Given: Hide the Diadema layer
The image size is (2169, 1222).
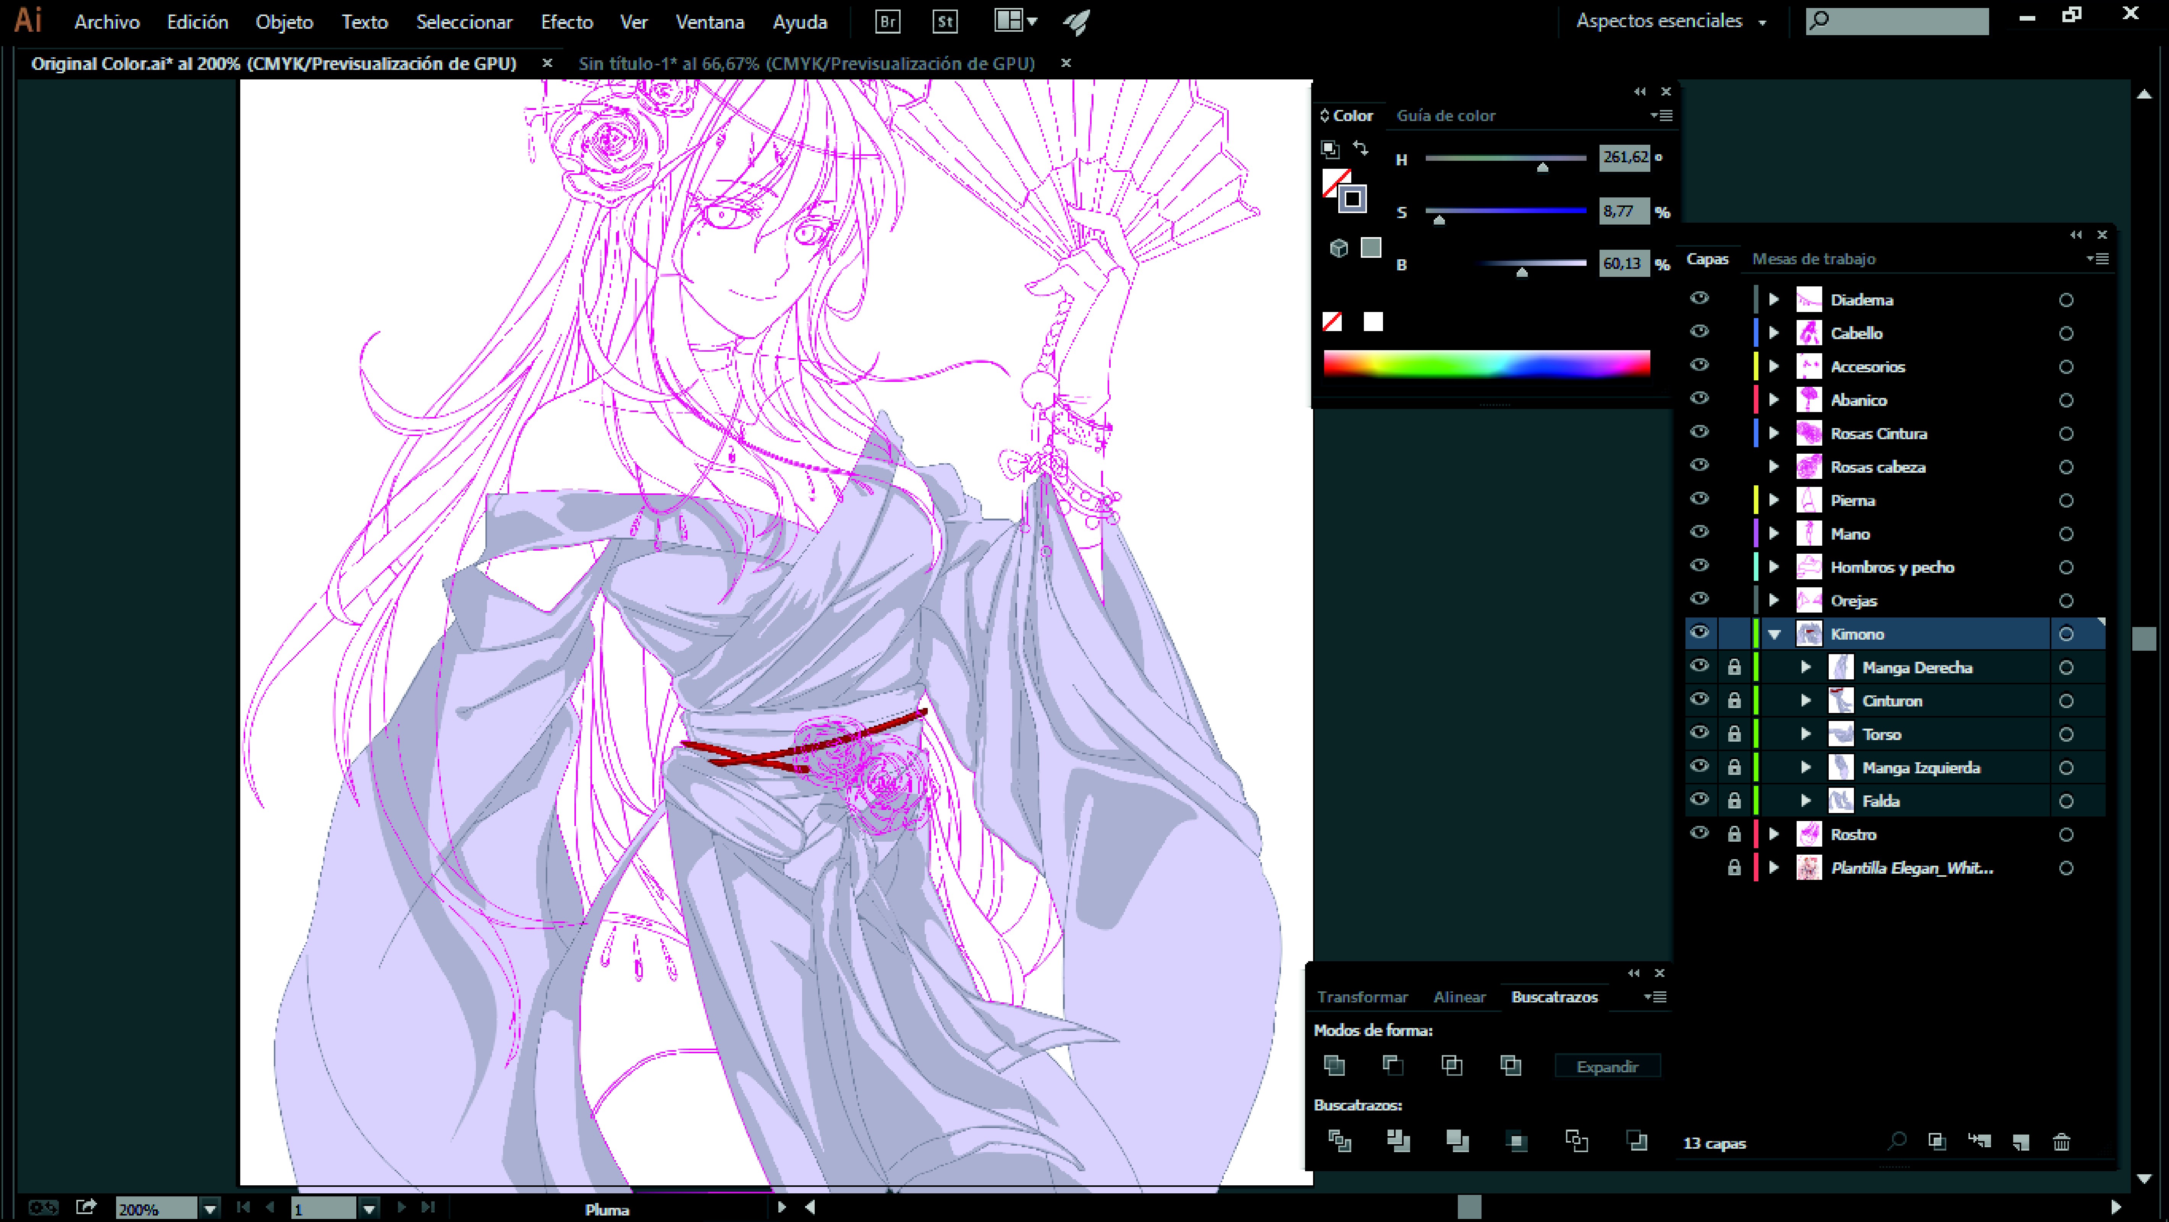Looking at the screenshot, I should 1699,298.
